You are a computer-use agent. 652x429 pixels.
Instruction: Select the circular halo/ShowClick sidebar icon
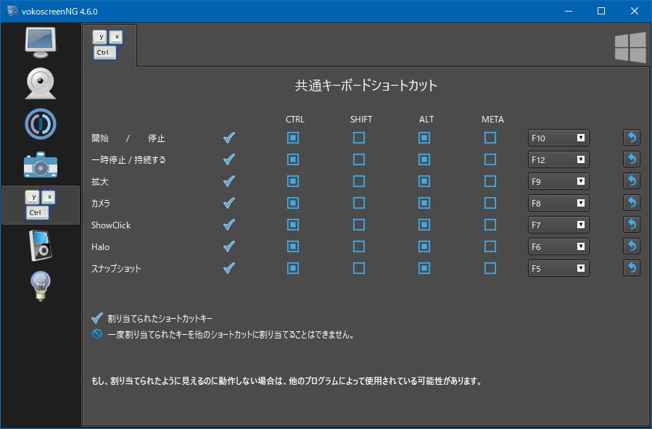[x=41, y=124]
